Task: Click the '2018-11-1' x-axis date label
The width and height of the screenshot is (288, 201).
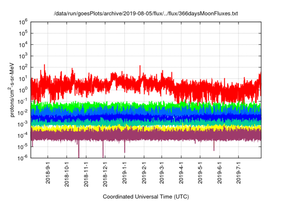Action: click(x=86, y=174)
